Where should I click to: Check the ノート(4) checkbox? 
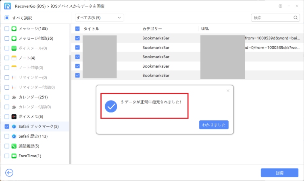click(x=7, y=58)
